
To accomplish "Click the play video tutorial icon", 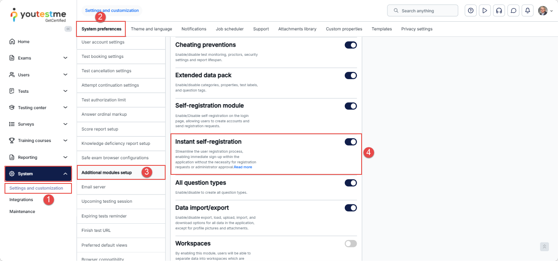I will 485,11.
